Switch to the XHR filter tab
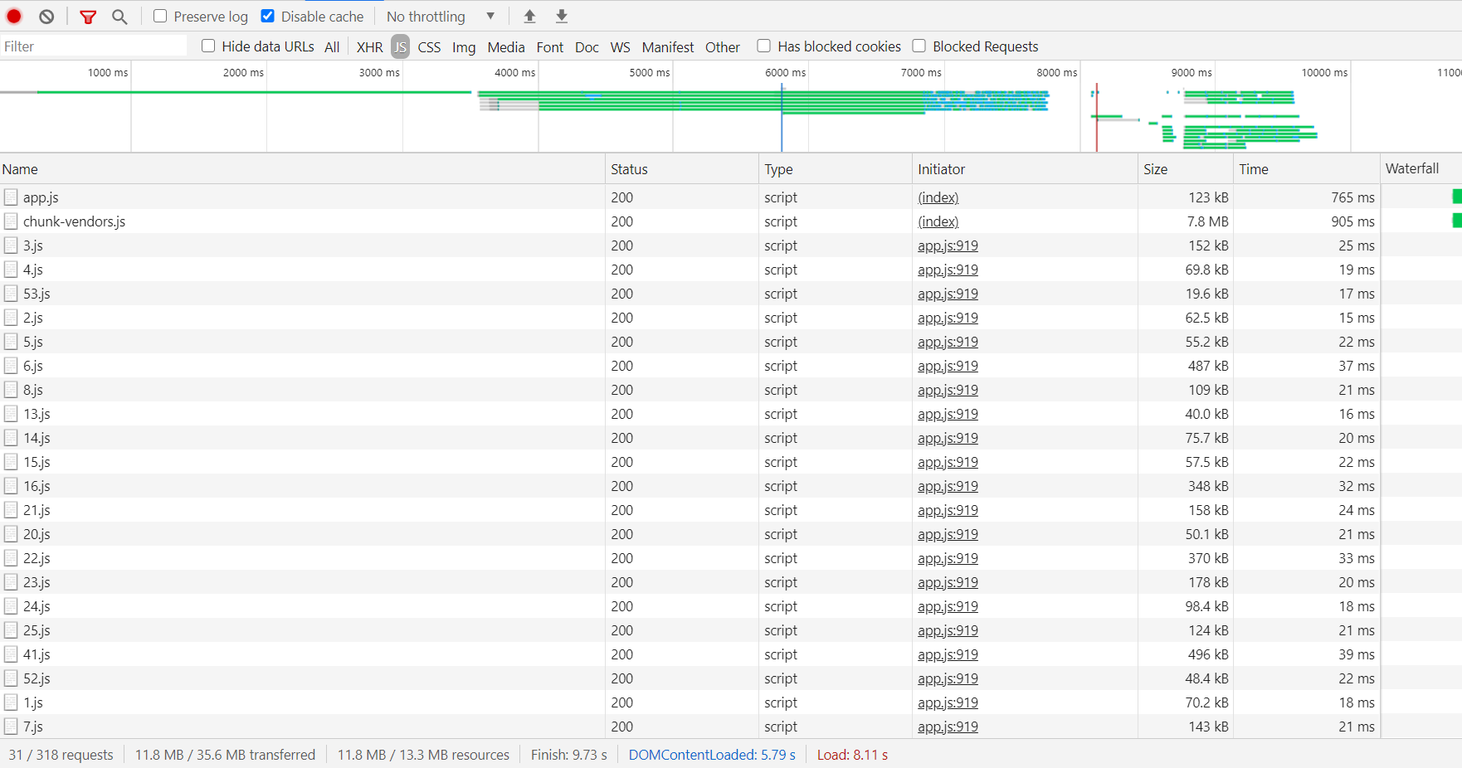Viewport: 1462px width, 768px height. point(368,46)
